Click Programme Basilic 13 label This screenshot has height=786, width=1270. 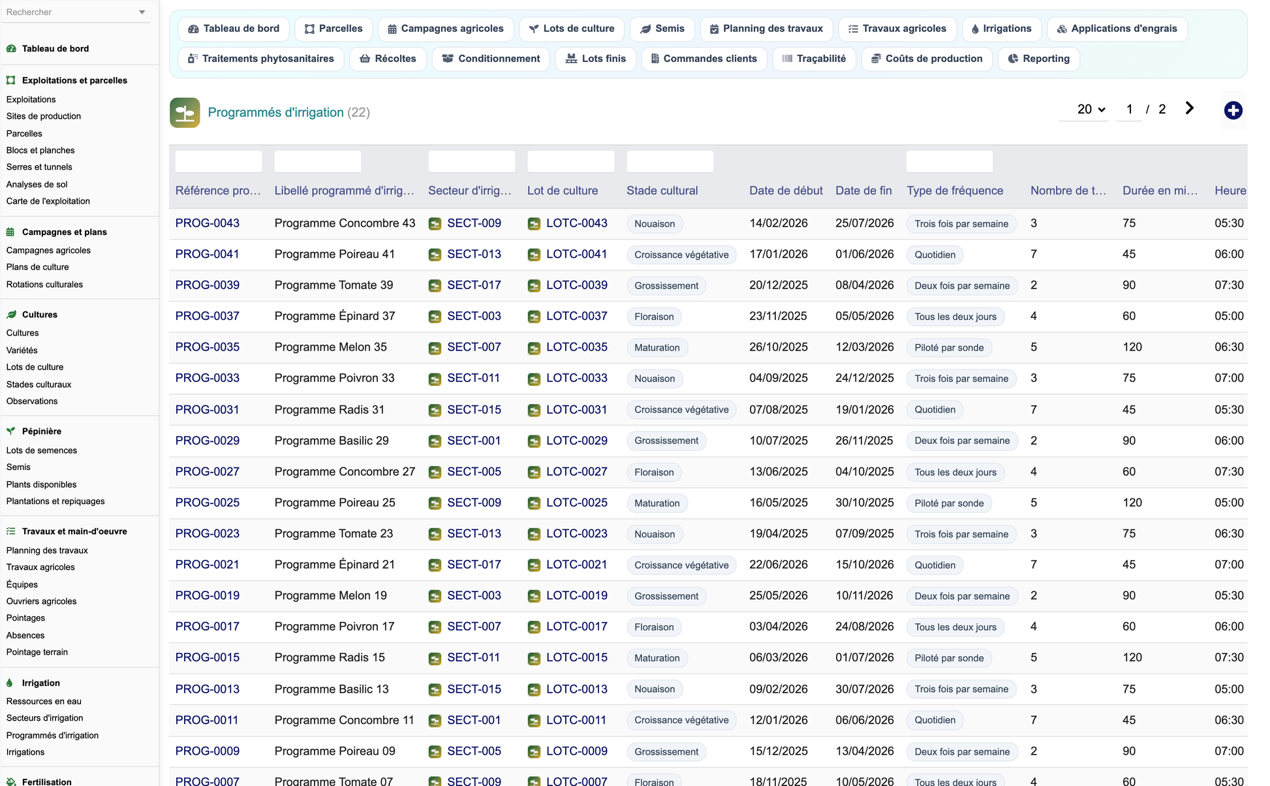pos(332,689)
